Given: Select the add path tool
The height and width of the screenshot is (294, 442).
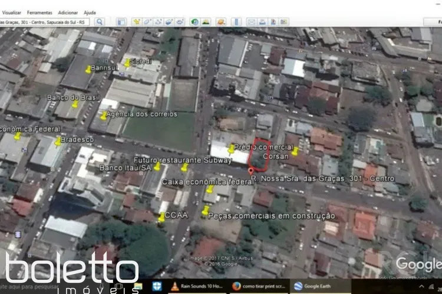Looking at the screenshot, I should 158,22.
